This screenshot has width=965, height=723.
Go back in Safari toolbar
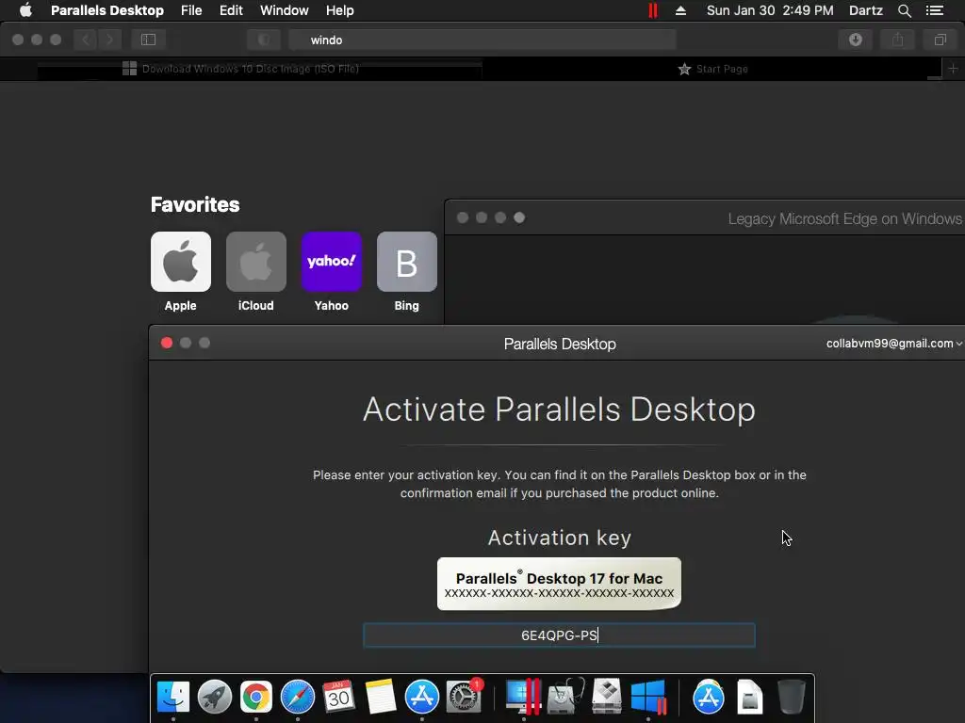pyautogui.click(x=86, y=40)
